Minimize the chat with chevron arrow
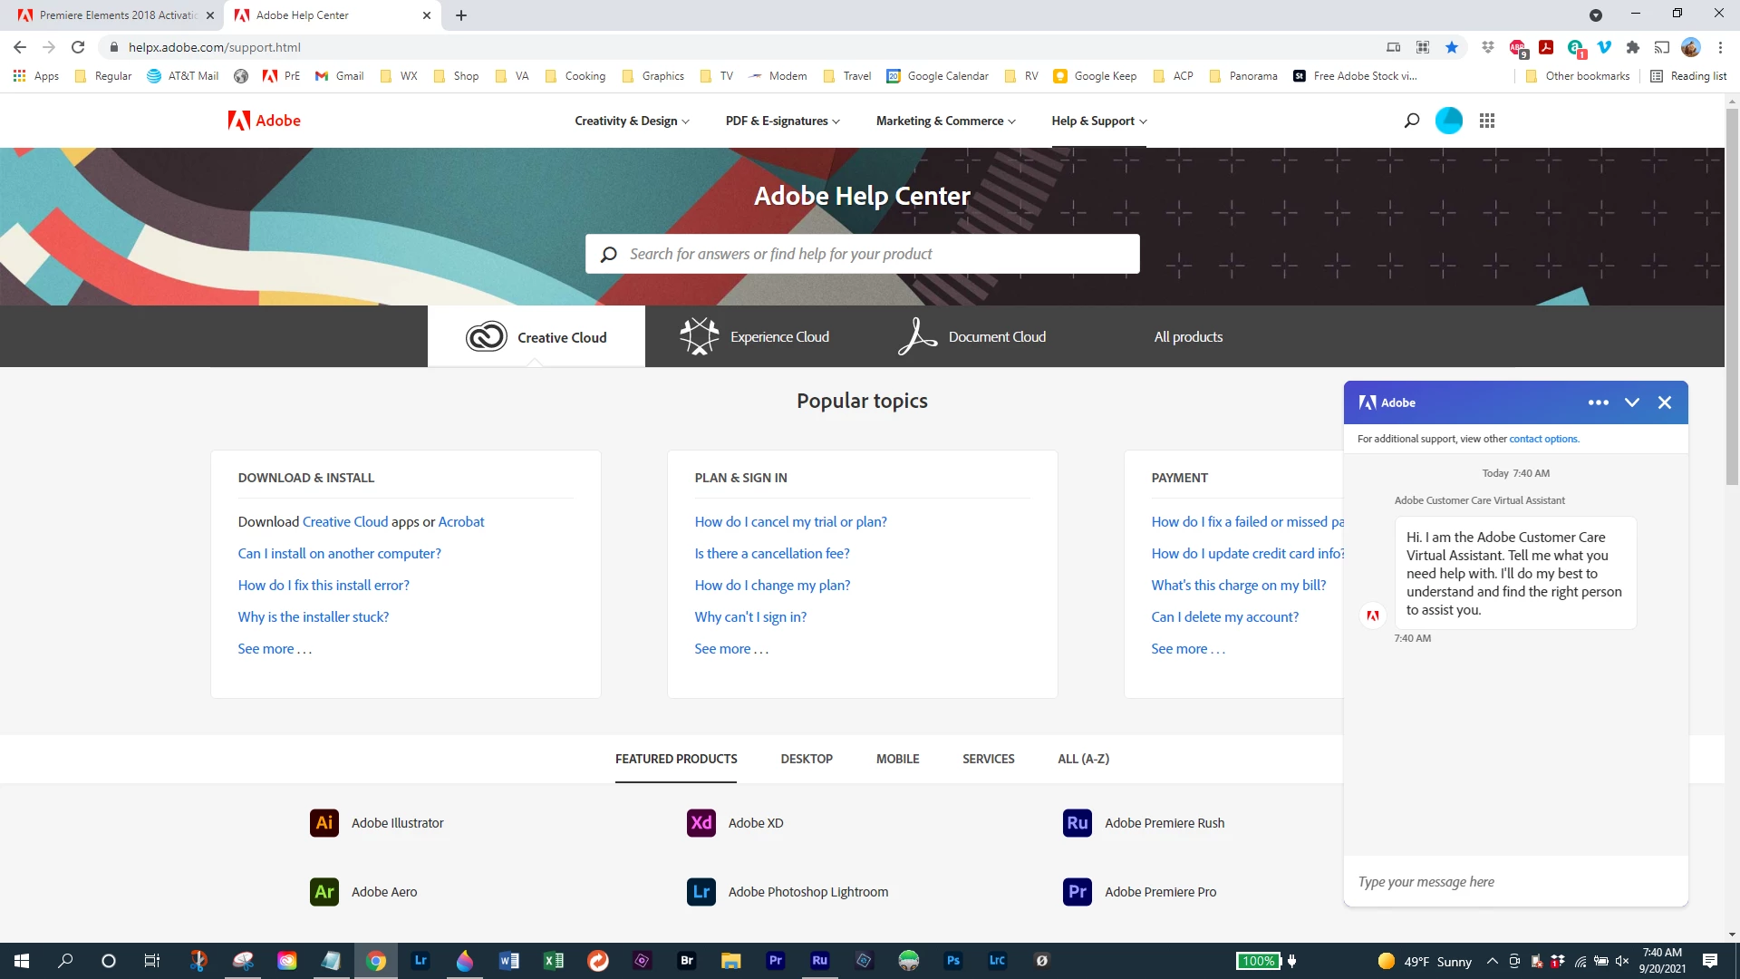The height and width of the screenshot is (979, 1740). click(1631, 402)
